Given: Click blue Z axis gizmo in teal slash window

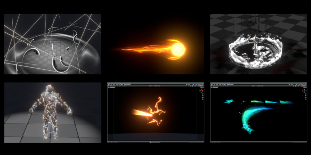Looking at the screenshot, I should click(x=304, y=89).
